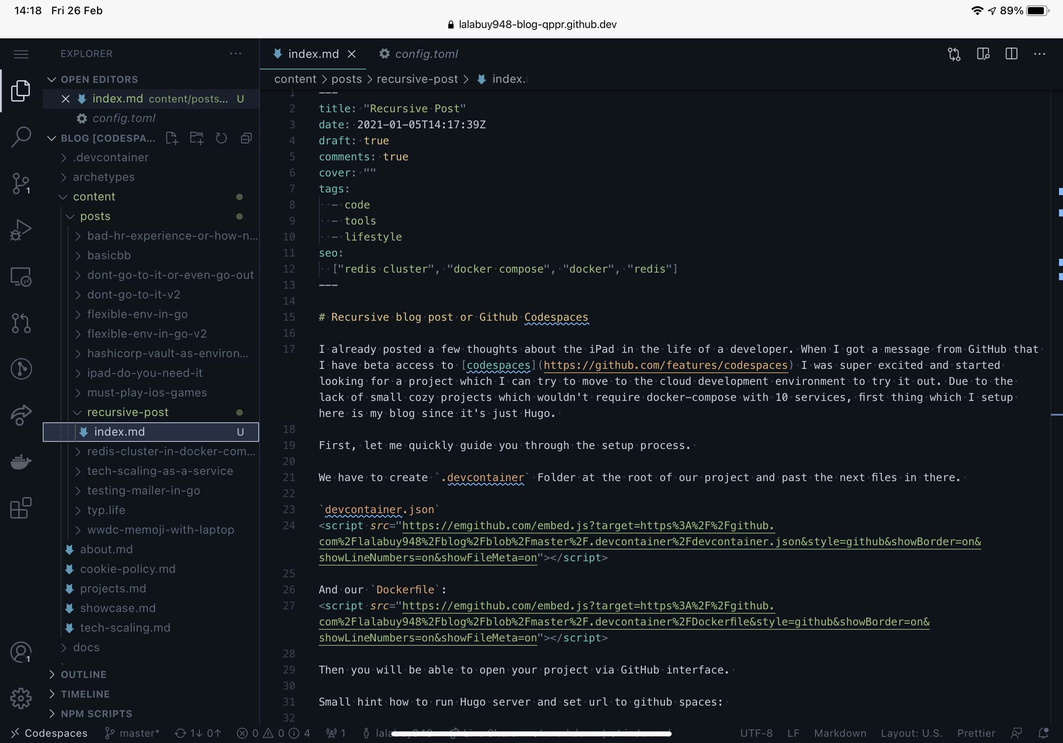Open the Remote Explorer view icon
Image resolution: width=1063 pixels, height=743 pixels.
(21, 277)
